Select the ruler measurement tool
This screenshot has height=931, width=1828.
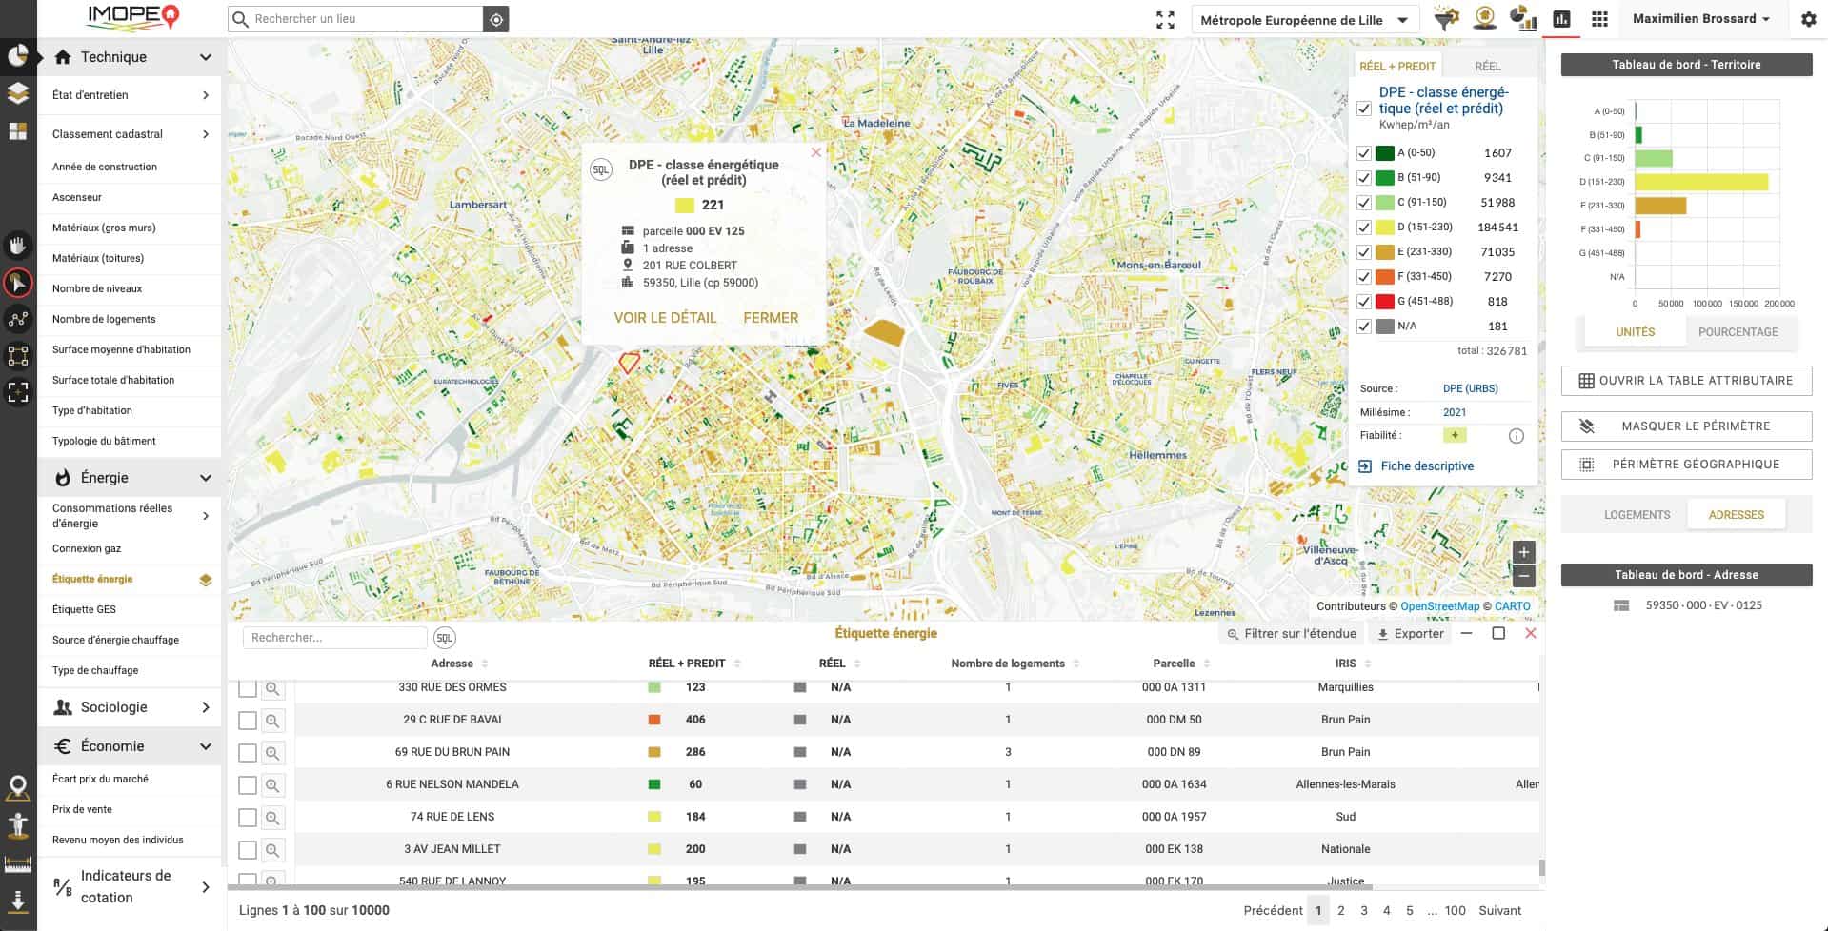point(18,864)
